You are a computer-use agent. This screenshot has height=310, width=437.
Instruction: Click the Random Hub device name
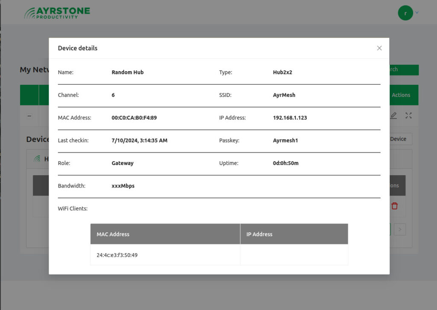click(128, 72)
